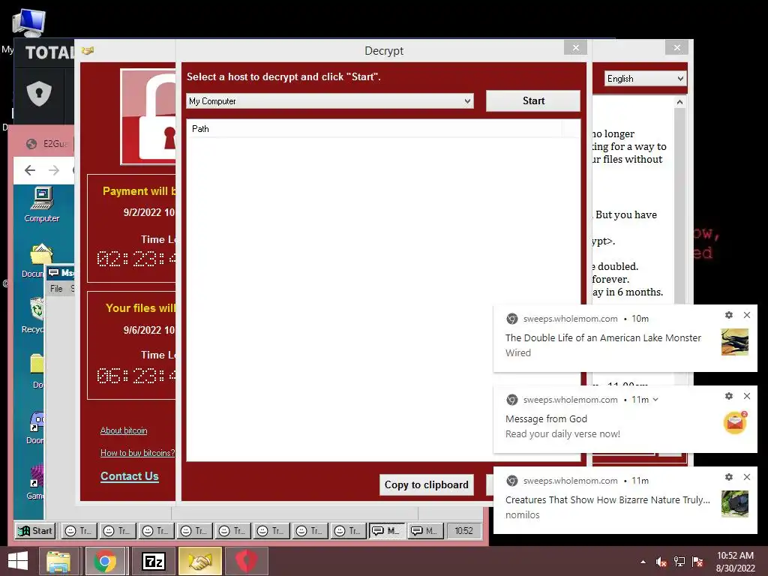The image size is (768, 576).
Task: Click the Windows 98 tray clock showing 10:52
Action: tap(463, 530)
